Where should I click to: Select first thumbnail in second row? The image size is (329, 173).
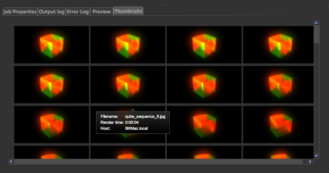tap(52, 85)
